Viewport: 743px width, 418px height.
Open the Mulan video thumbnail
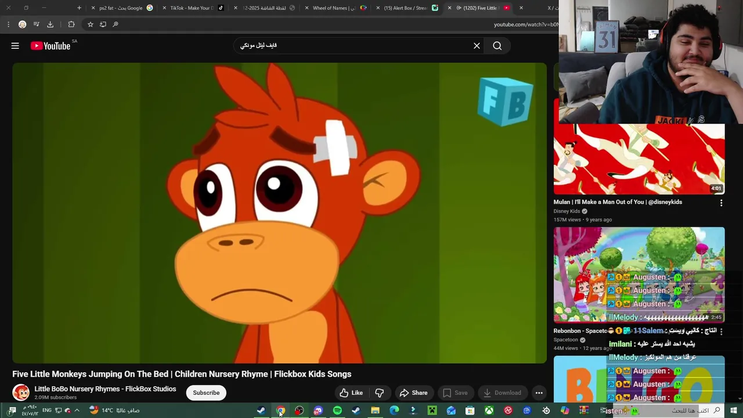point(639,158)
